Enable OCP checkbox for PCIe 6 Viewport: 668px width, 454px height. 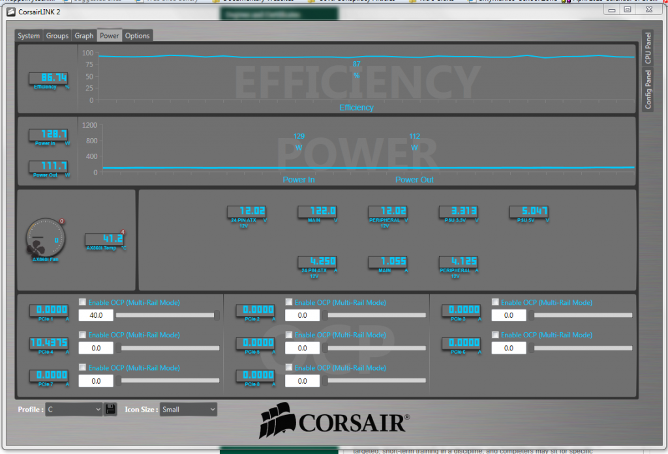(495, 335)
